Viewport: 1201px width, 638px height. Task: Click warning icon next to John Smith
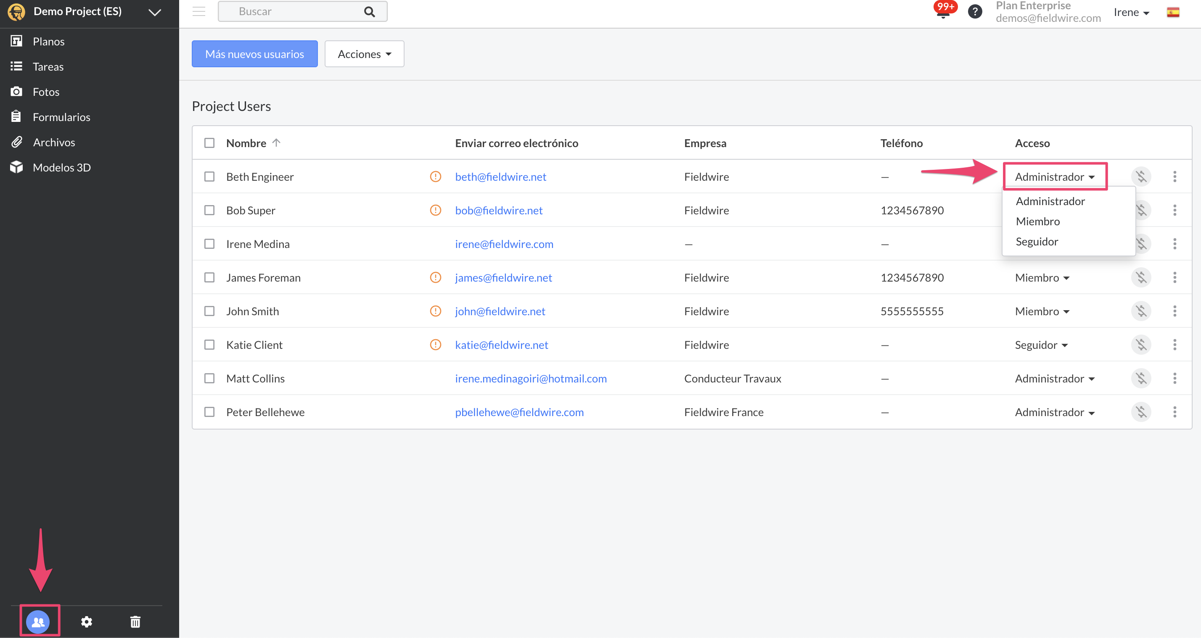point(435,311)
